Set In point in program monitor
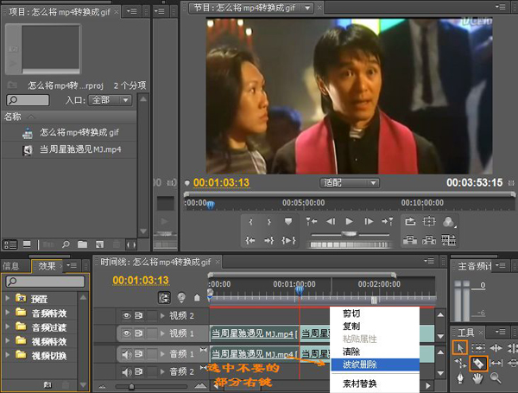The image size is (518, 393). (250, 222)
